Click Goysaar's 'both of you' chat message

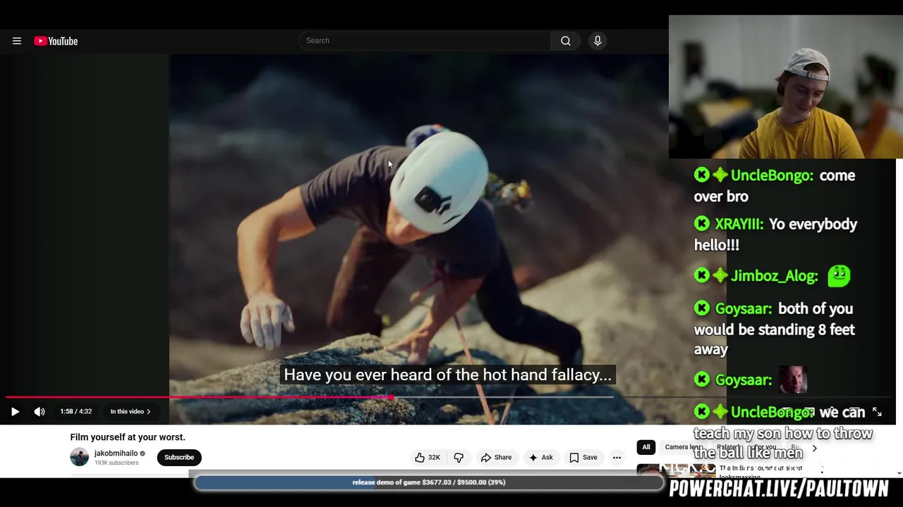click(x=775, y=329)
